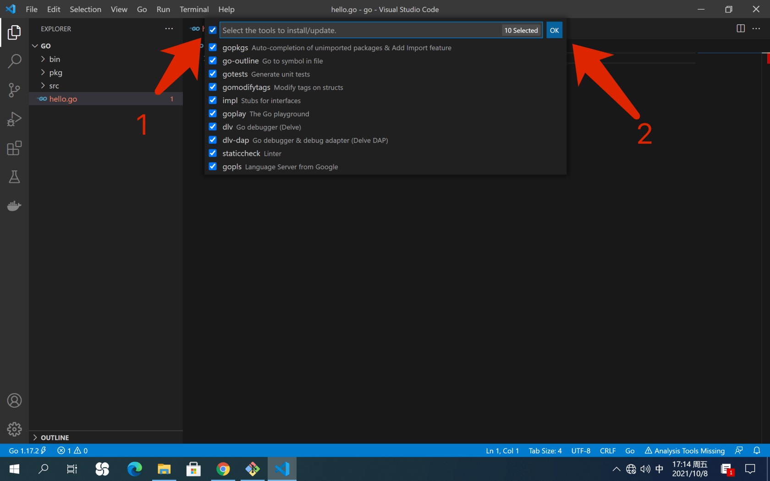
Task: Launch Google Chrome from taskbar
Action: tap(223, 469)
